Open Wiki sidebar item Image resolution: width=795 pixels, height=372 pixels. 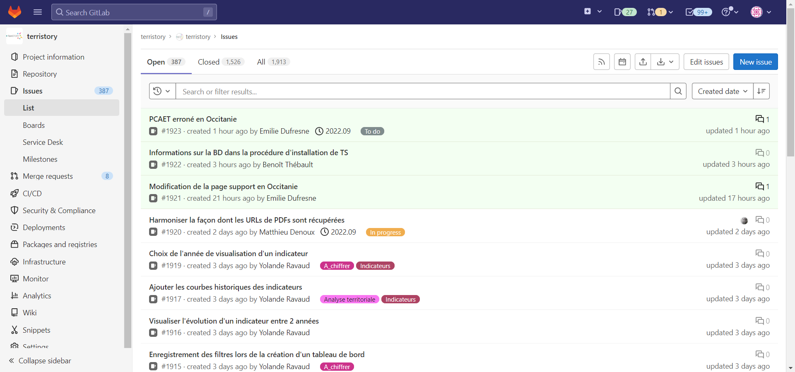coord(62,313)
